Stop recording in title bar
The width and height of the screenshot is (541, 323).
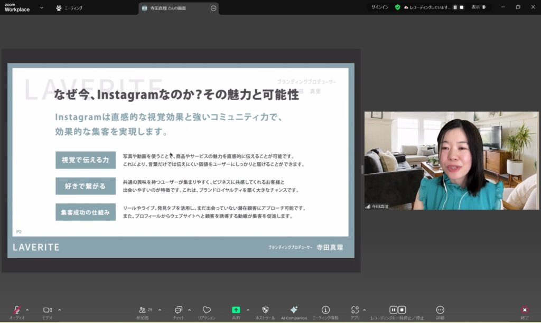coord(462,7)
